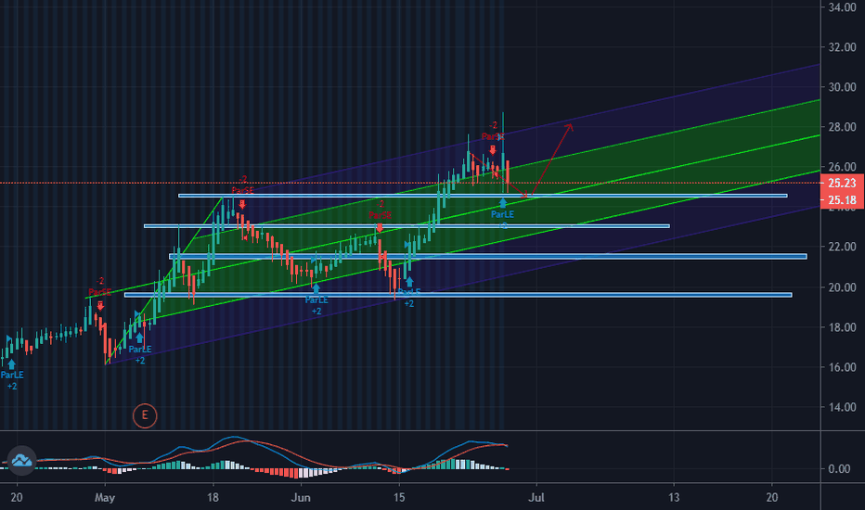This screenshot has height=510, width=865.
Task: Click the TradingView cloud logo icon
Action: [21, 460]
